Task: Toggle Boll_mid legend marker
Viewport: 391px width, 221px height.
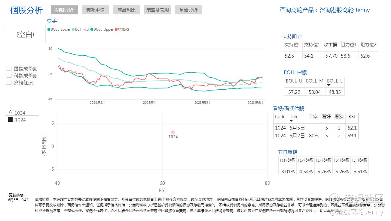Action: click(73, 29)
